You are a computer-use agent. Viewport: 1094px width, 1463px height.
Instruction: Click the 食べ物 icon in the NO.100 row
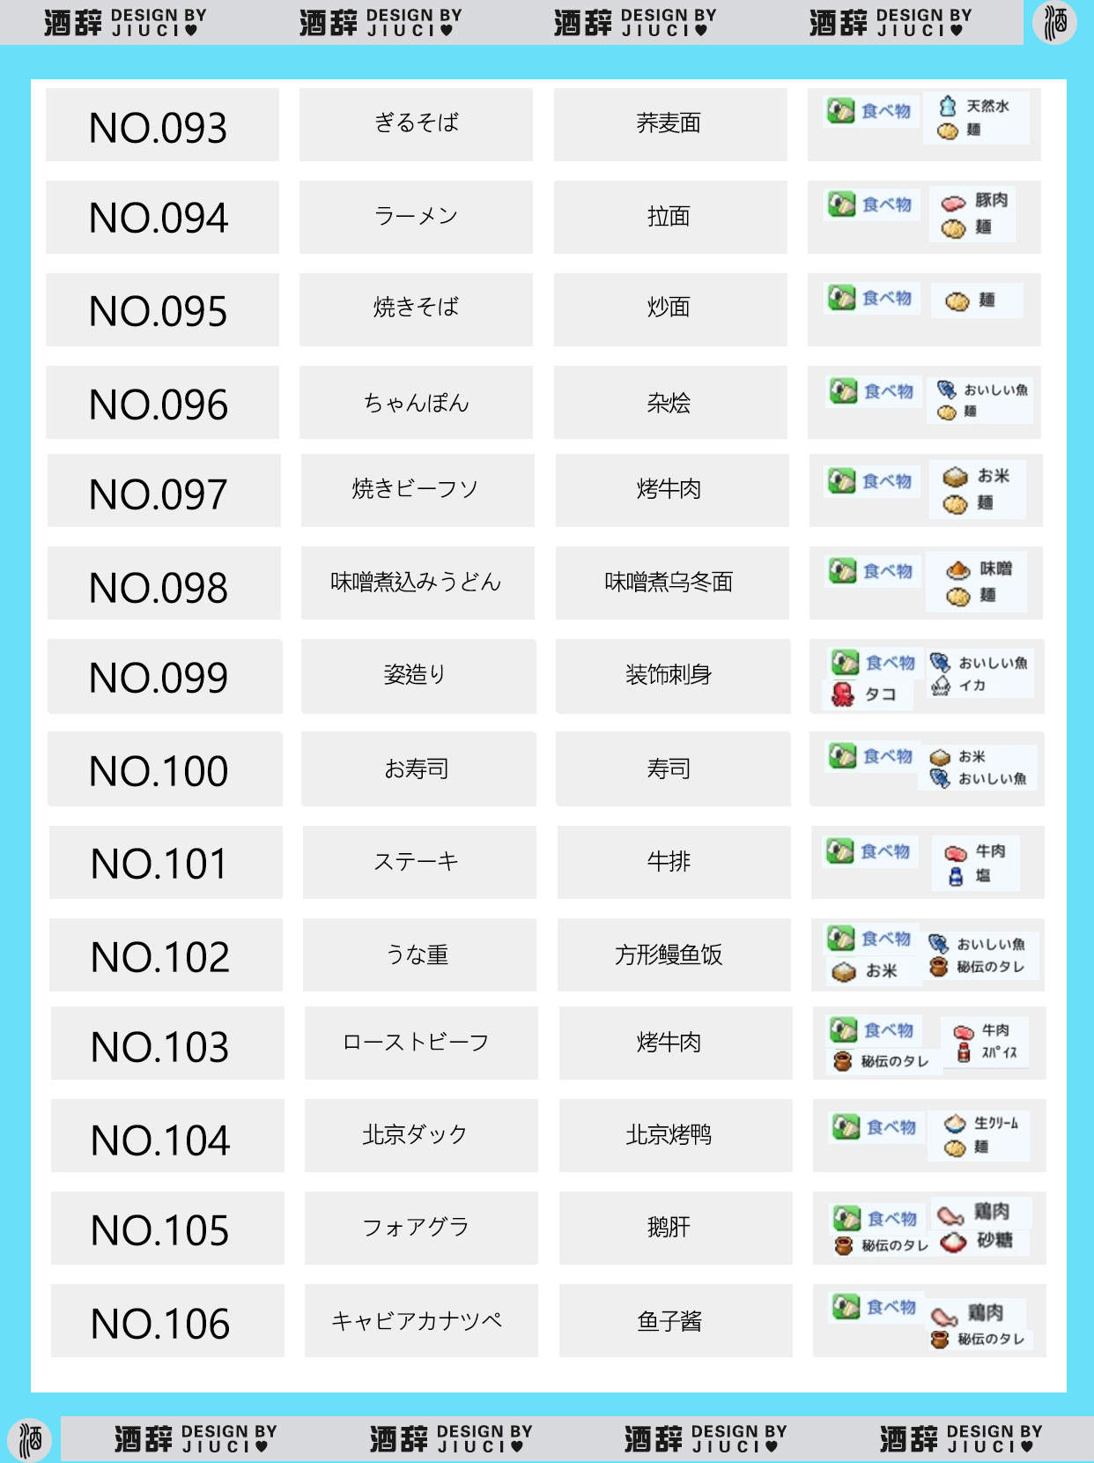pyautogui.click(x=843, y=756)
